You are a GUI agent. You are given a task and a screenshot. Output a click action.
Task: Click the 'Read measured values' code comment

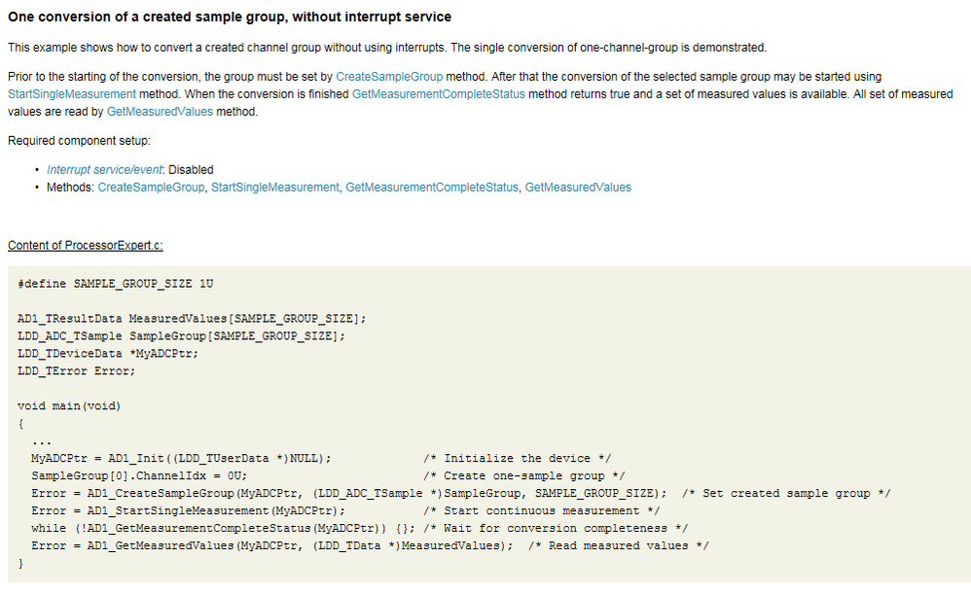click(x=619, y=545)
